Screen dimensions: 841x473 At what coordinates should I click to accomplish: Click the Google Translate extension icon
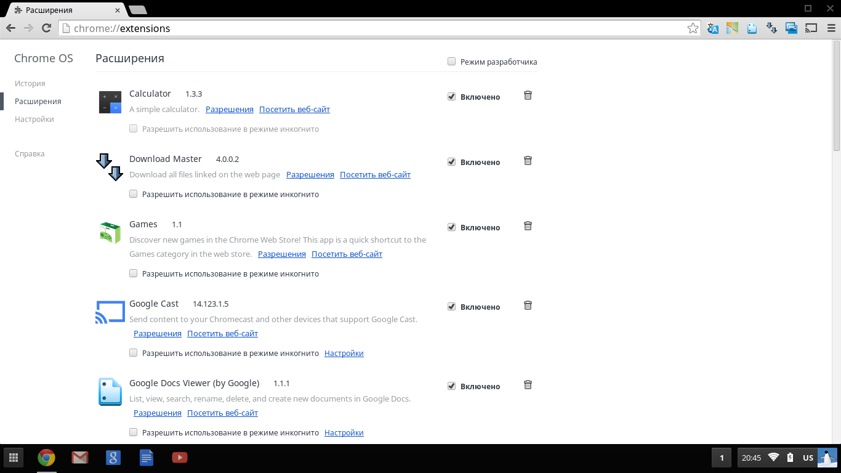click(x=713, y=28)
